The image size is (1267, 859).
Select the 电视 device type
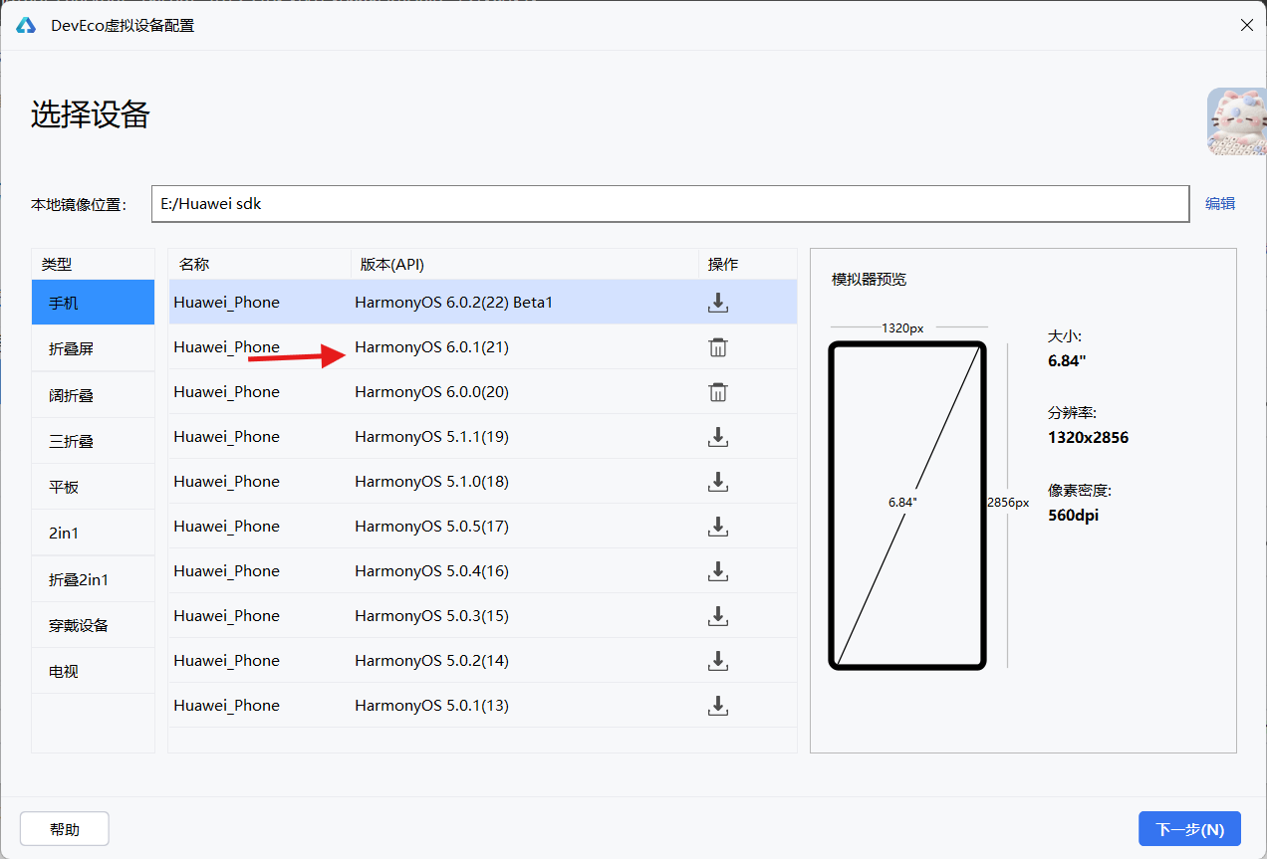pyautogui.click(x=94, y=671)
